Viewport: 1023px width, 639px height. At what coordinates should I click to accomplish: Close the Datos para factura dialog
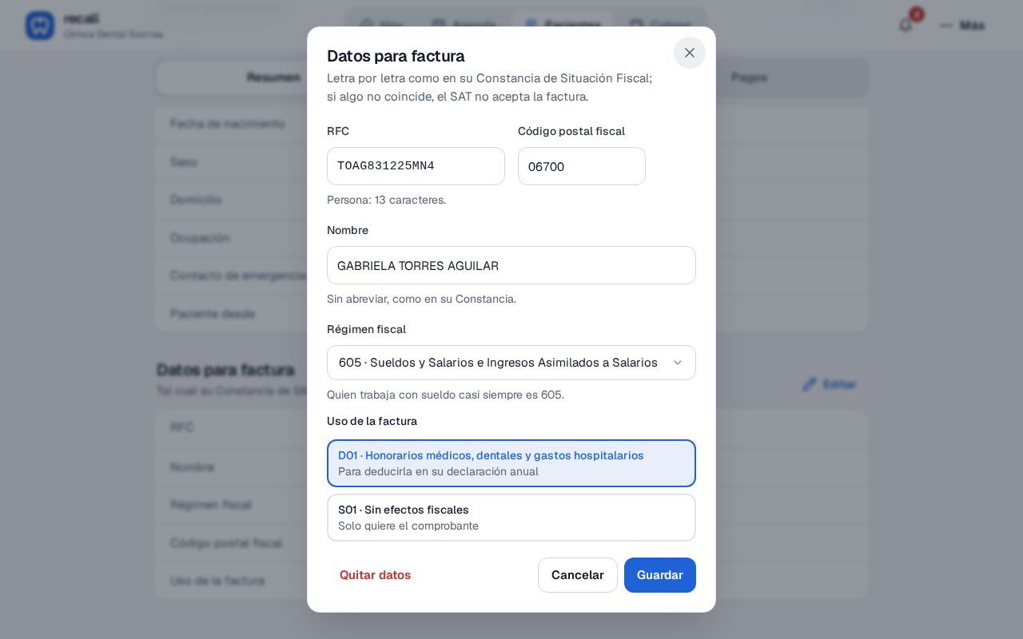click(x=690, y=53)
